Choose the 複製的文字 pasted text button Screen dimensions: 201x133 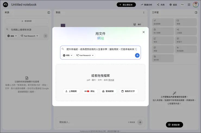click(128, 91)
